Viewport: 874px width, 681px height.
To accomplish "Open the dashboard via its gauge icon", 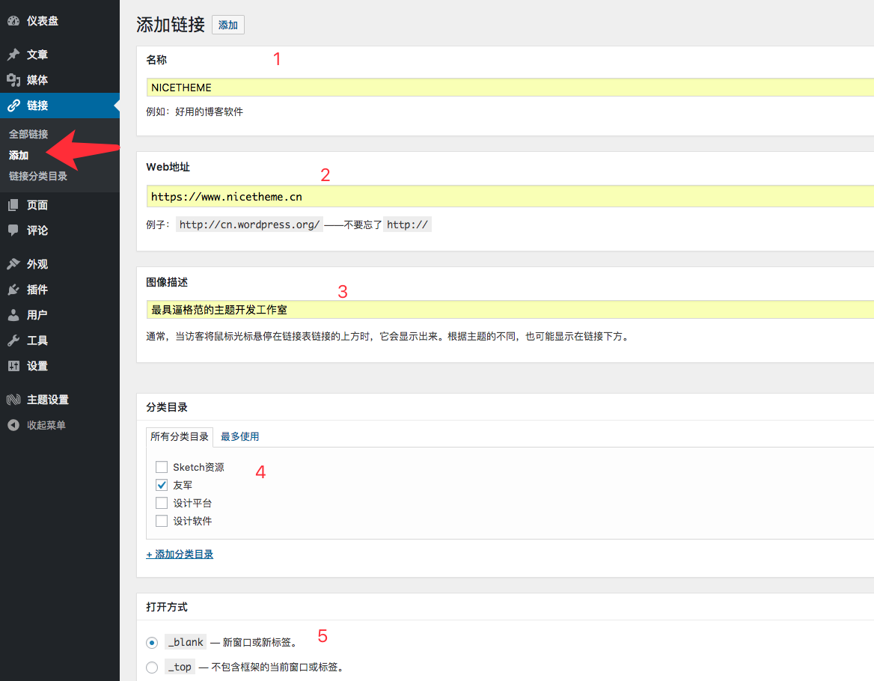I will (x=13, y=21).
